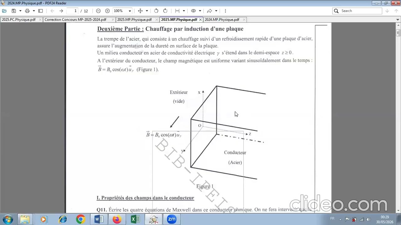
Task: Jump to the next search result arrow
Action: point(387,11)
